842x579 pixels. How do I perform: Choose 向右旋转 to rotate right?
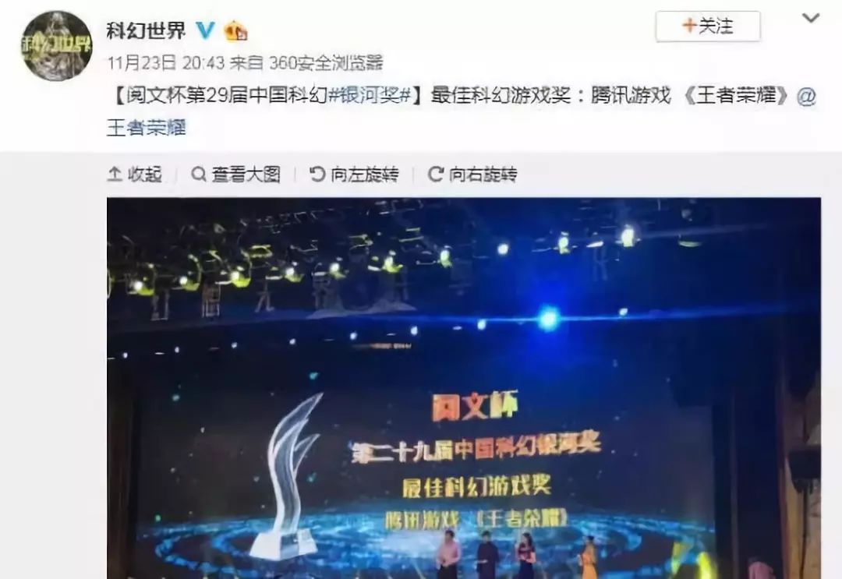[x=483, y=175]
